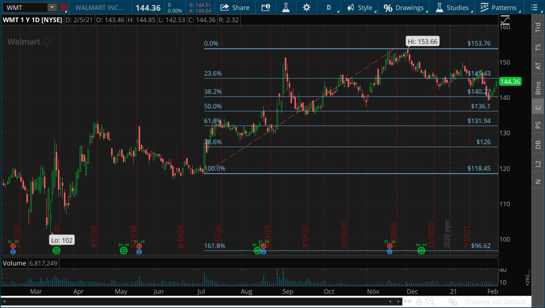Open the Btns sidebar tab
545x308 pixels.
tap(538, 87)
